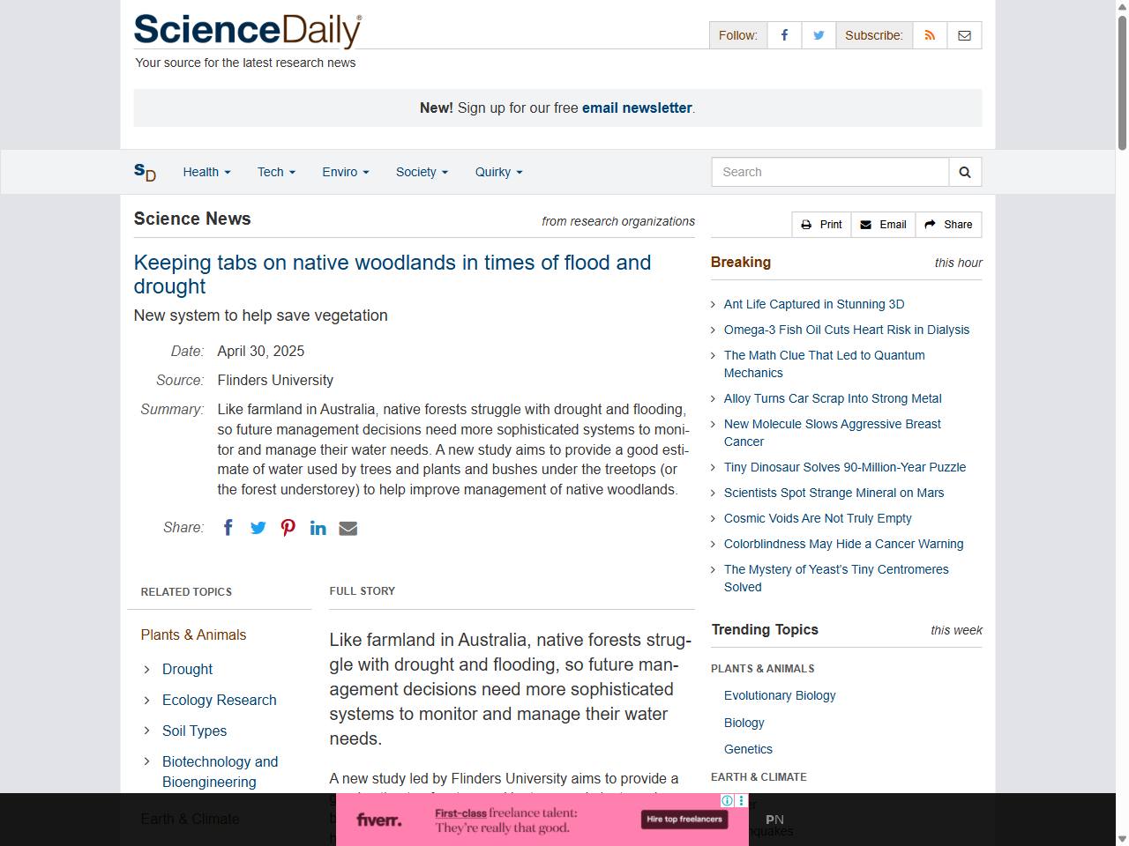
Task: Open the Print option for this article
Action: point(820,225)
